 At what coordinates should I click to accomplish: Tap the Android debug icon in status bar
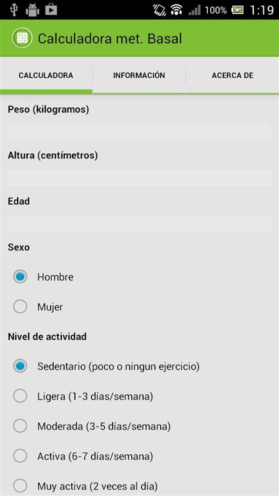pos(32,10)
